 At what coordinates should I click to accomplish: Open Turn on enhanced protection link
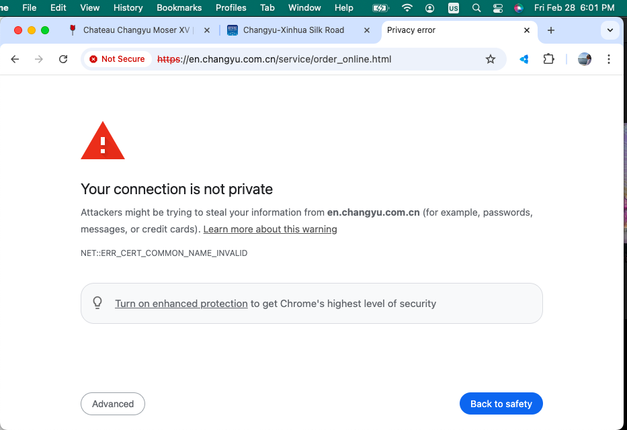tap(181, 304)
